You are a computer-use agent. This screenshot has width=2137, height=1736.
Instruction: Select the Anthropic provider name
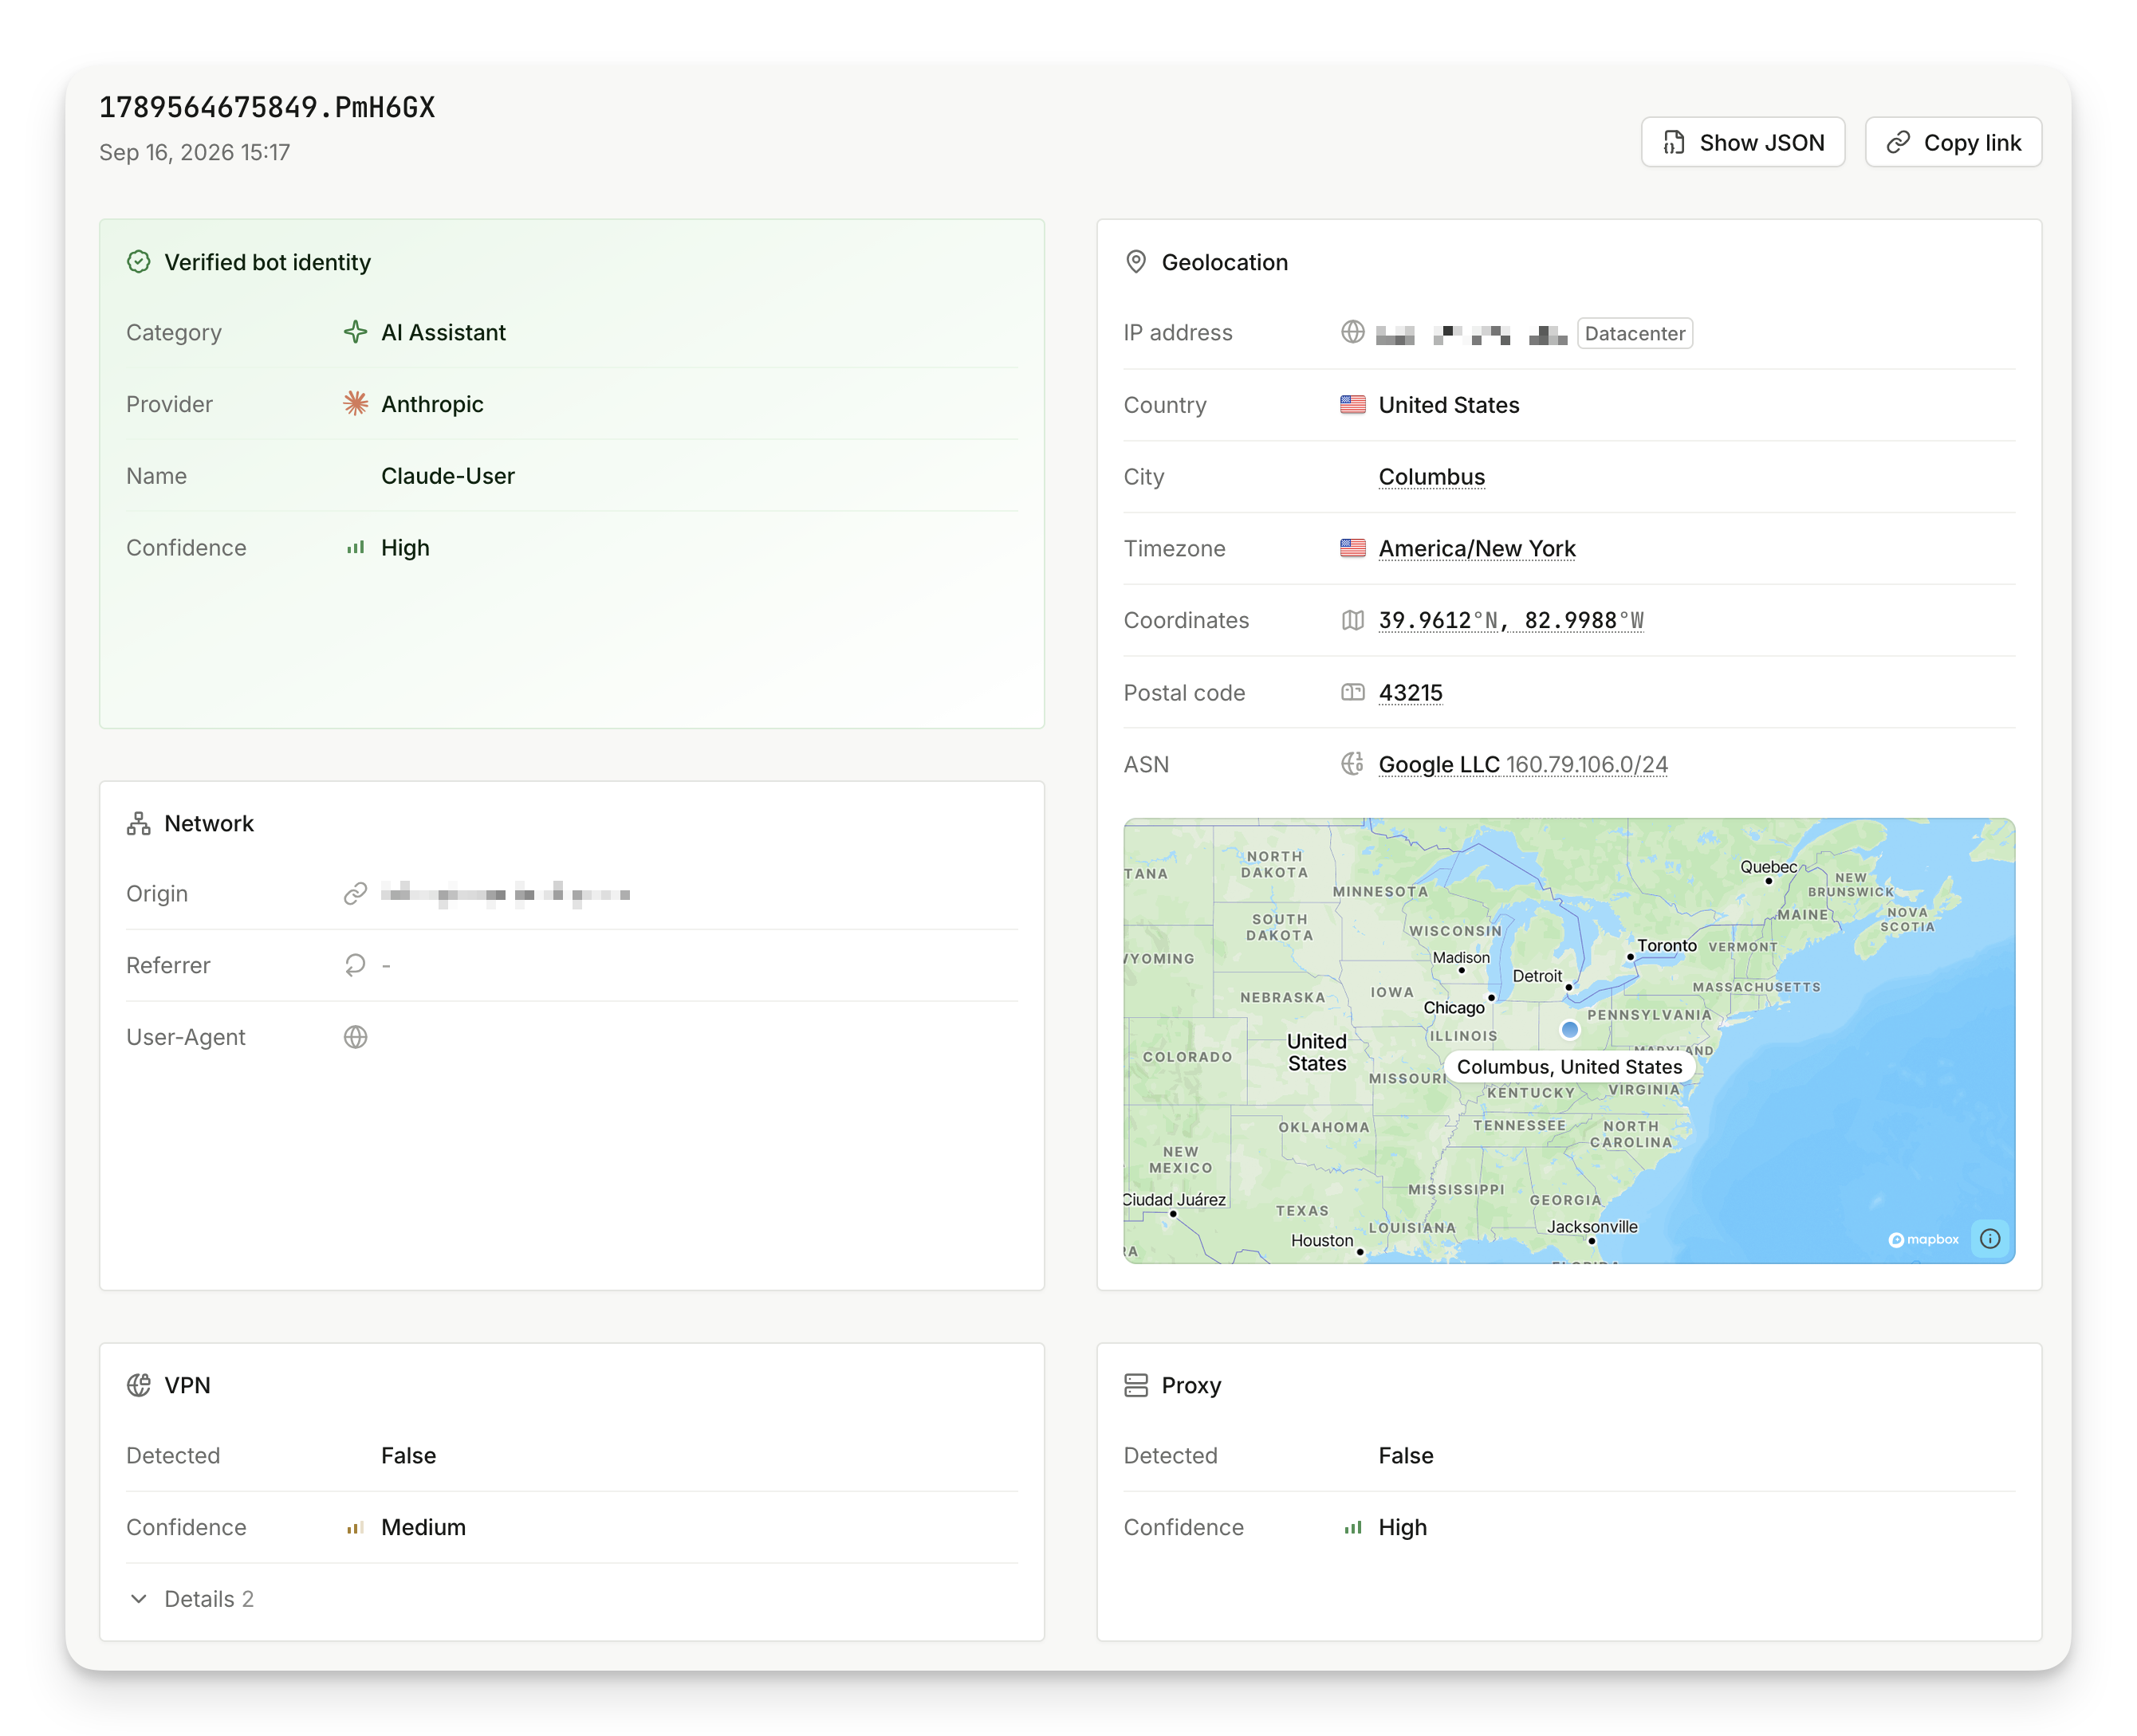click(432, 404)
